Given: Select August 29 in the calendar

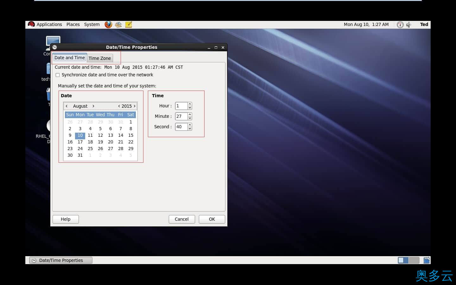Looking at the screenshot, I should tap(131, 149).
